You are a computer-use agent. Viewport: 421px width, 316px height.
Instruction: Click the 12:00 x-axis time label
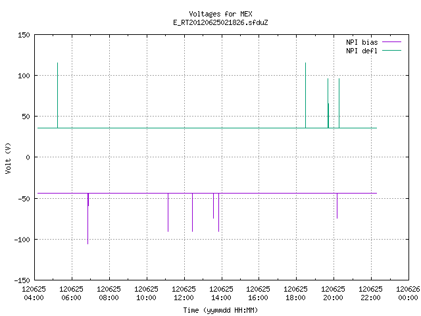184,298
